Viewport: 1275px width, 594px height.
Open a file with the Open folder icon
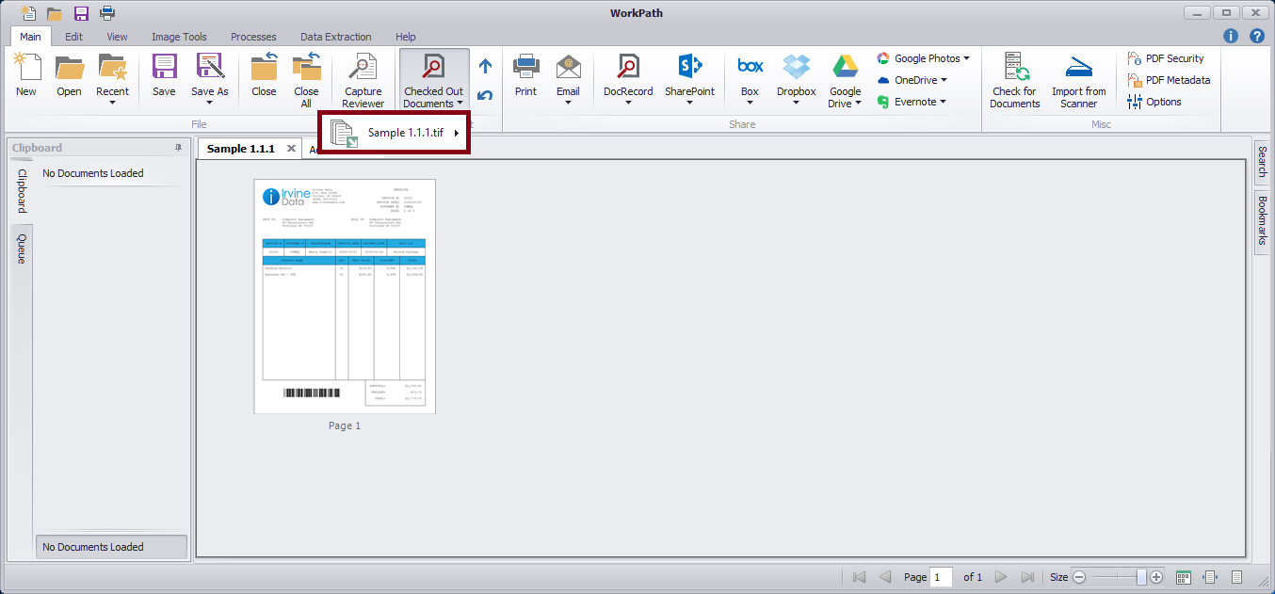[x=69, y=68]
